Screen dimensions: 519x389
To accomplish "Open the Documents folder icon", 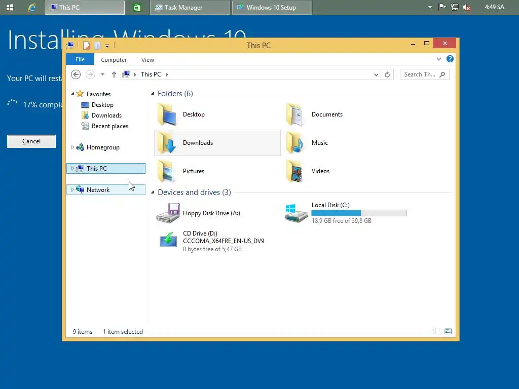I will point(294,114).
